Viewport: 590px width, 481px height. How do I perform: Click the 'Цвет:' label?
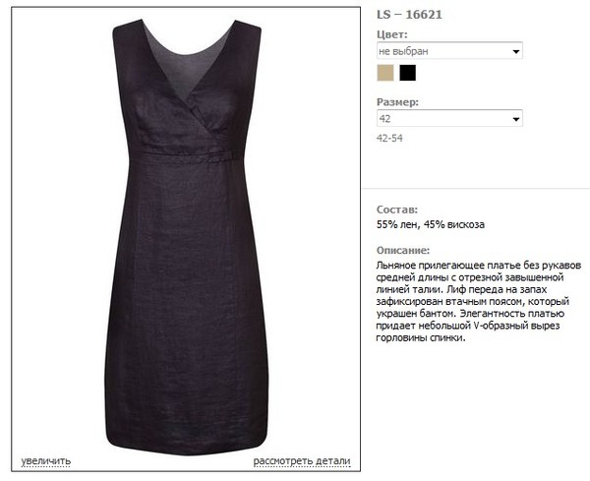(x=392, y=34)
